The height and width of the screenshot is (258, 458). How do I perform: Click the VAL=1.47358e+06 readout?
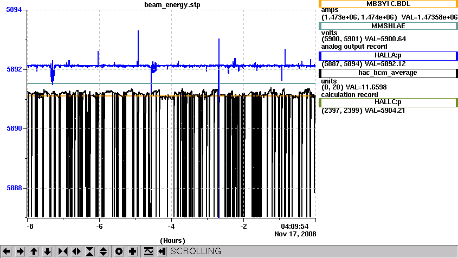tap(429, 17)
